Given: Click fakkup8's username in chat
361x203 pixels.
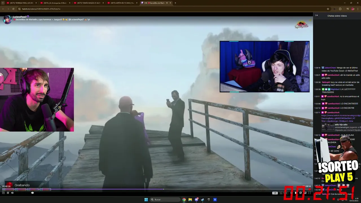Looking at the screenshot, I should (x=326, y=82).
